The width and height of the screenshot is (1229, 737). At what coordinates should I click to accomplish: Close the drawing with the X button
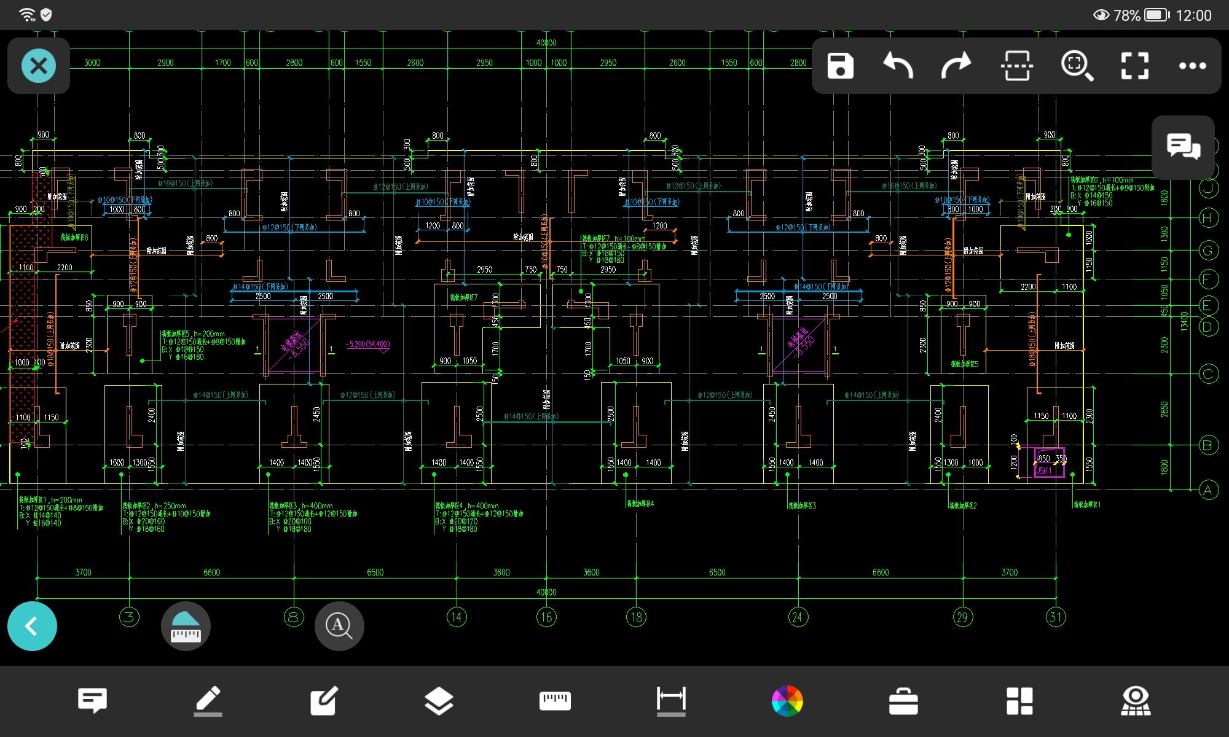pos(38,66)
